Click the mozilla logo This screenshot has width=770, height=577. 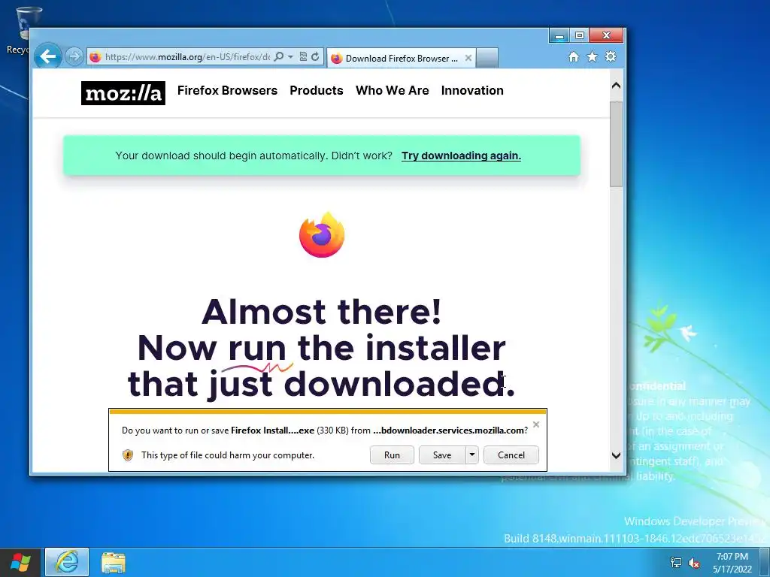(123, 93)
